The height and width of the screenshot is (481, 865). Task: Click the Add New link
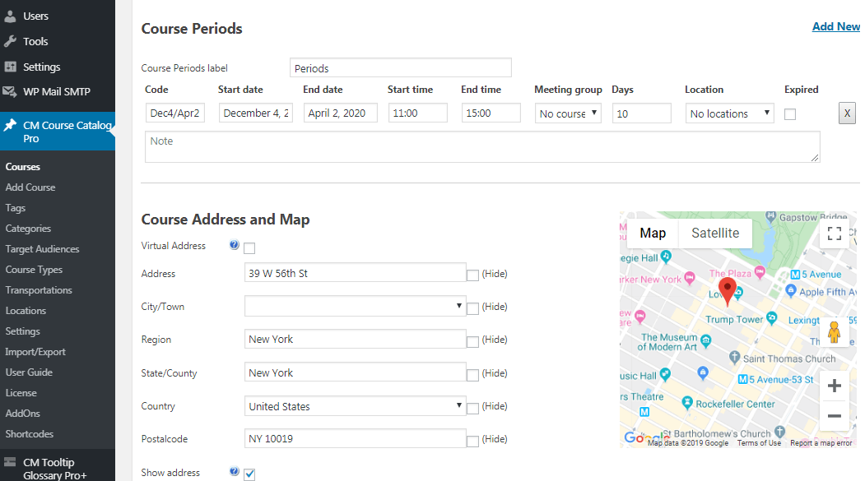pyautogui.click(x=835, y=26)
